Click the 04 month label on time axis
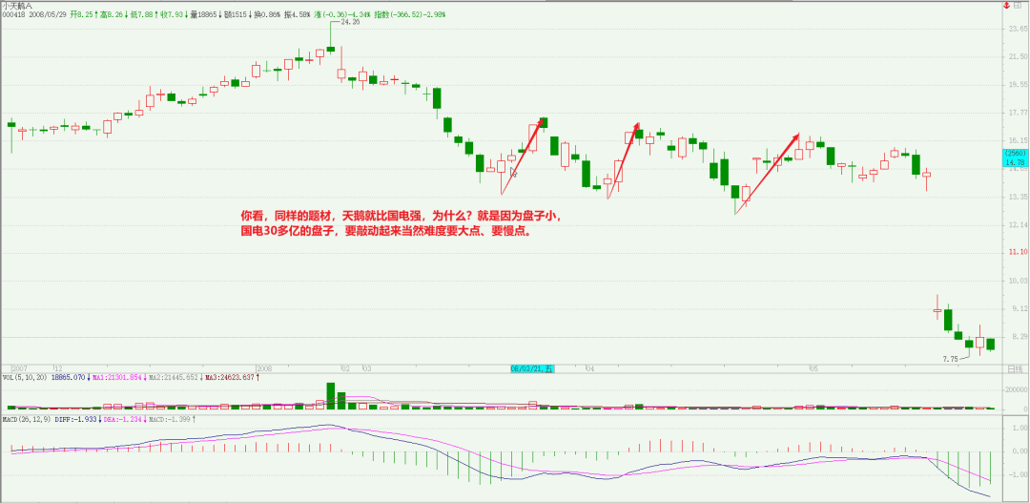Viewport: 1030px width, 503px height. pyautogui.click(x=589, y=368)
